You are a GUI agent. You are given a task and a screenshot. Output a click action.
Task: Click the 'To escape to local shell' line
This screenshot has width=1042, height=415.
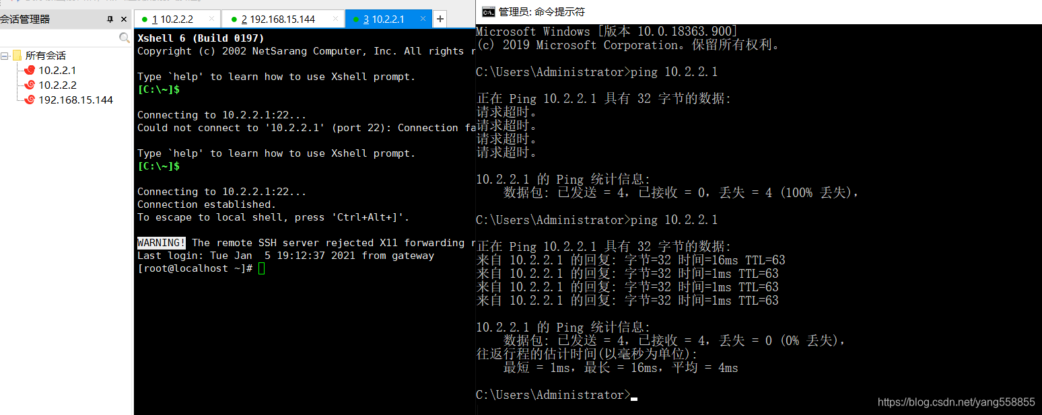coord(273,217)
